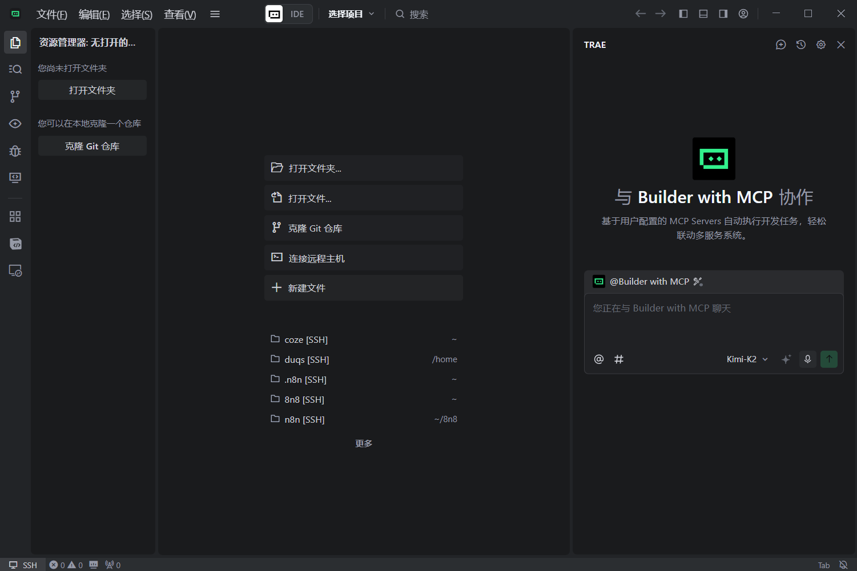Start a new chat in TRAE panel

coord(781,44)
